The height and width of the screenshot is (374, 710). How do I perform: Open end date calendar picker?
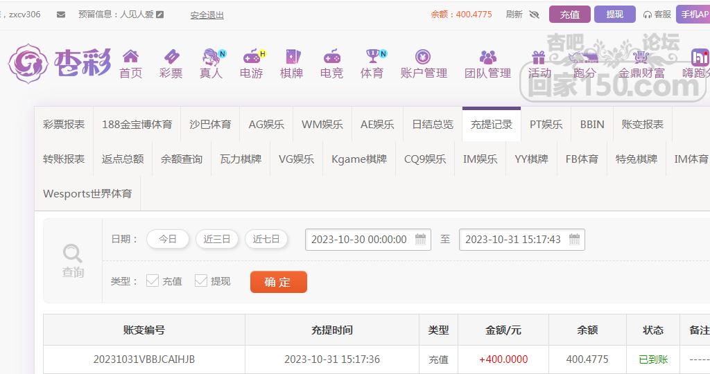click(574, 240)
